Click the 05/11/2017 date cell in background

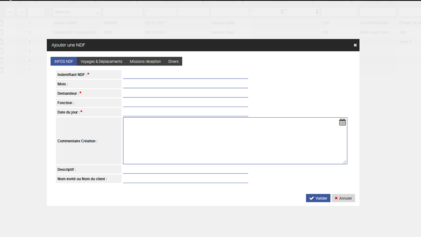pyautogui.click(x=155, y=23)
